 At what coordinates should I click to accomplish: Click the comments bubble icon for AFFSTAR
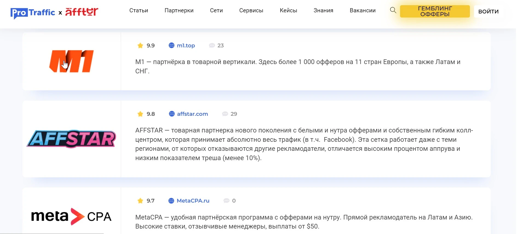(225, 114)
